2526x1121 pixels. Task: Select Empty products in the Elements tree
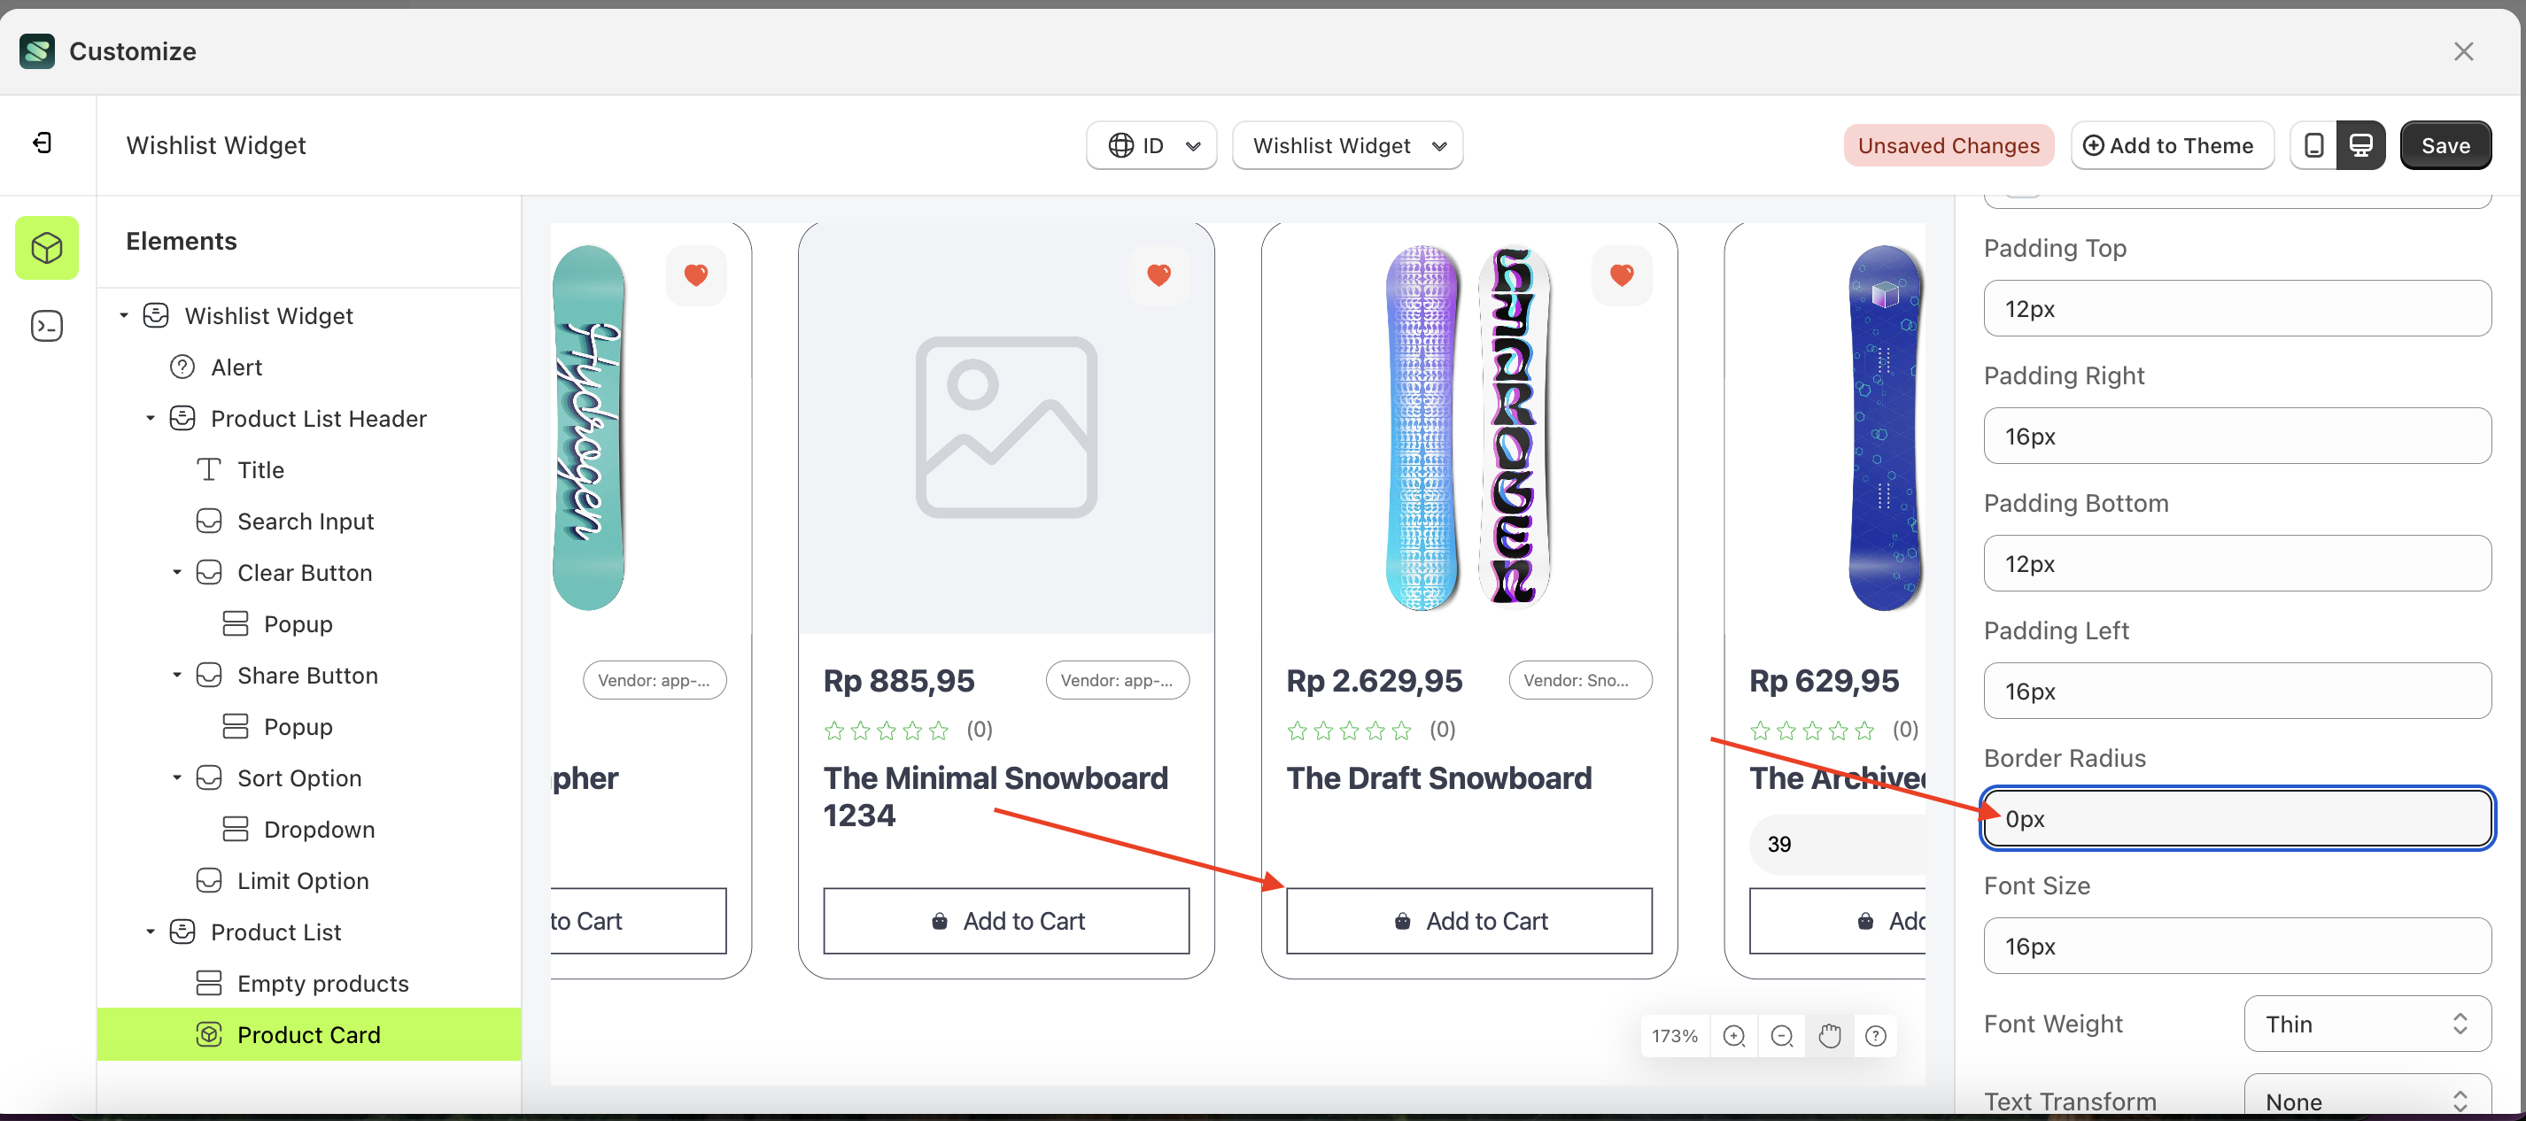(323, 983)
